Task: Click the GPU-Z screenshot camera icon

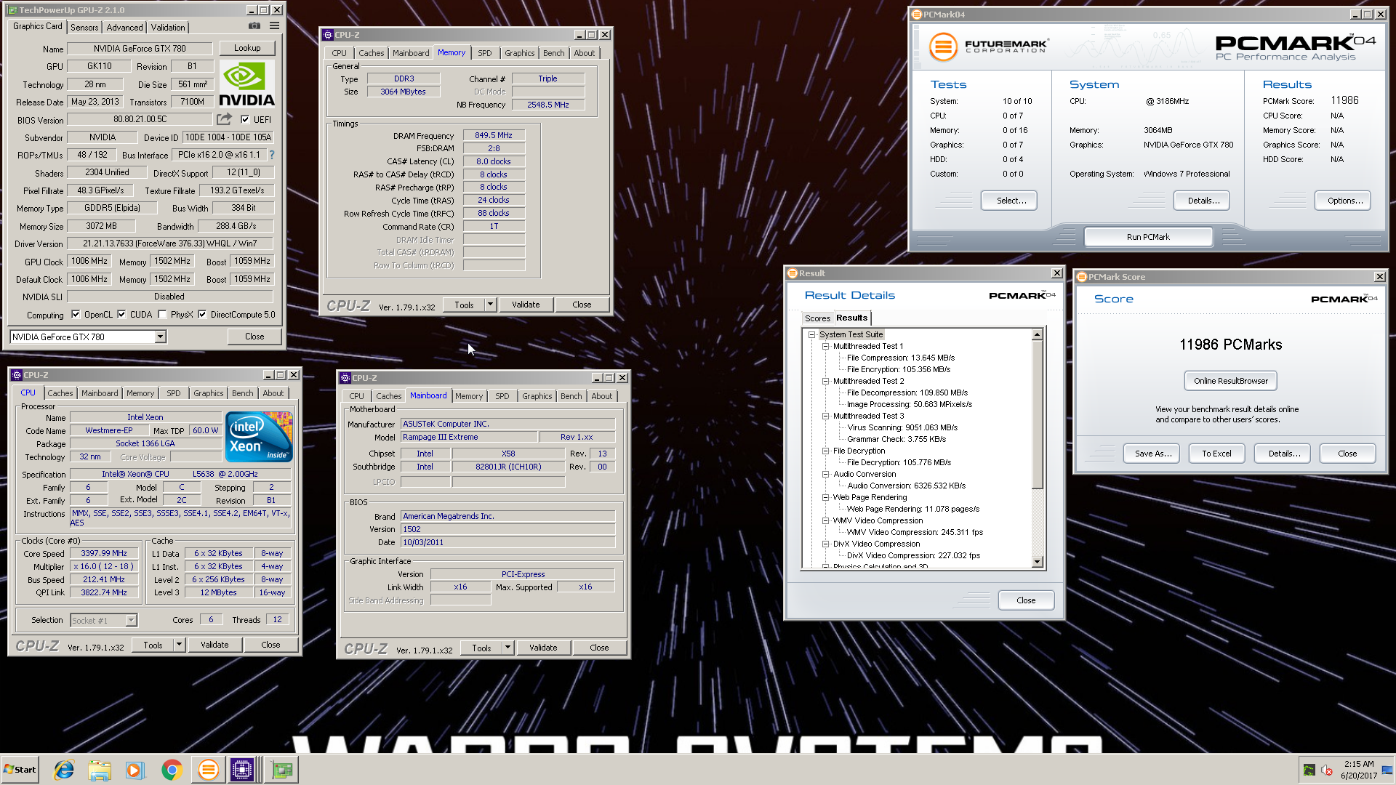Action: 254,26
